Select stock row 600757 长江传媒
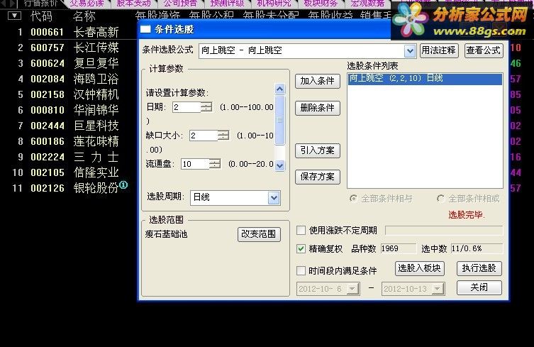 68,48
